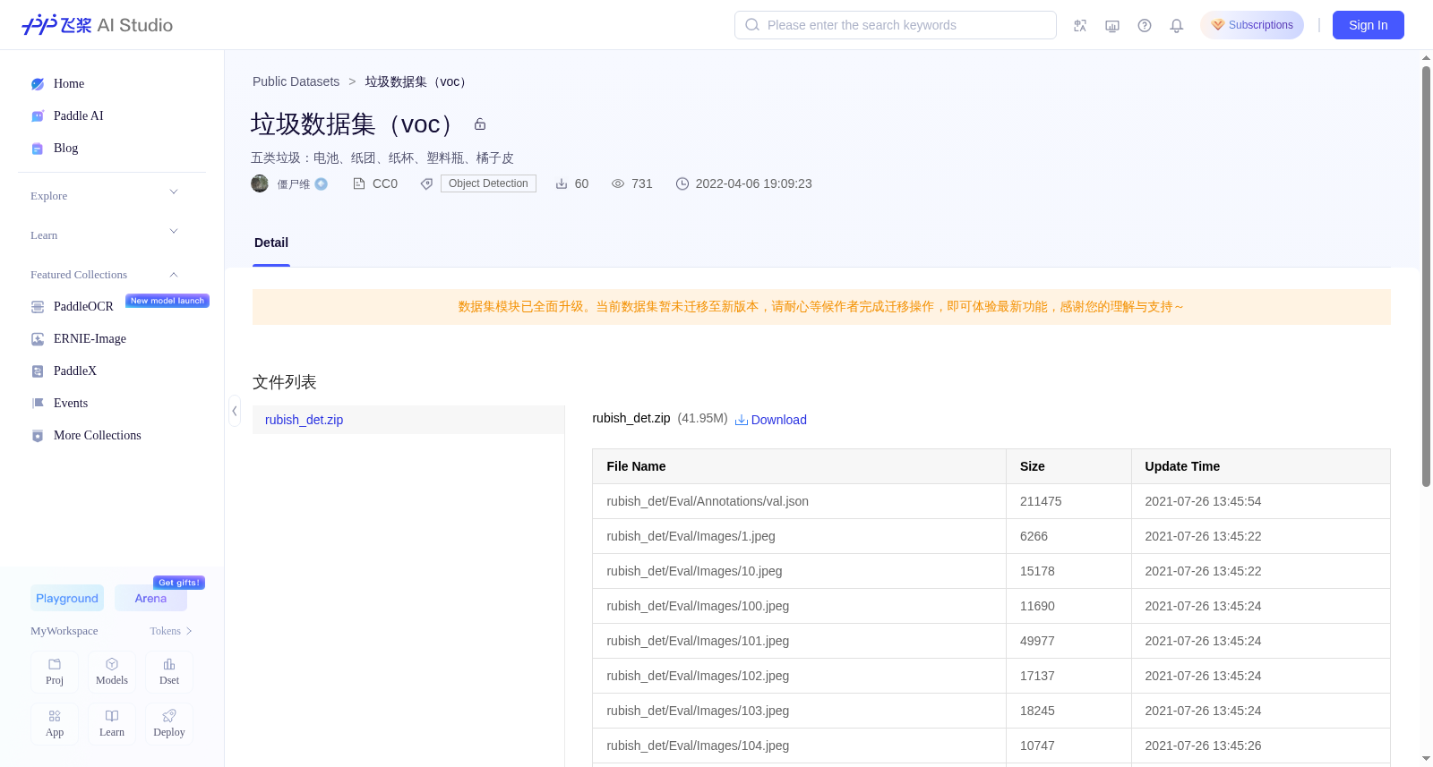Click the Arena button
Screen dimensions: 1433x767
(x=150, y=598)
